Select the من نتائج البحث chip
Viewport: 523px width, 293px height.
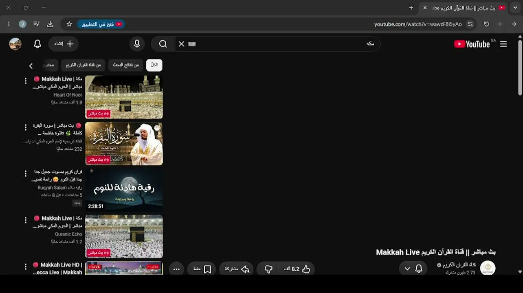(x=125, y=65)
